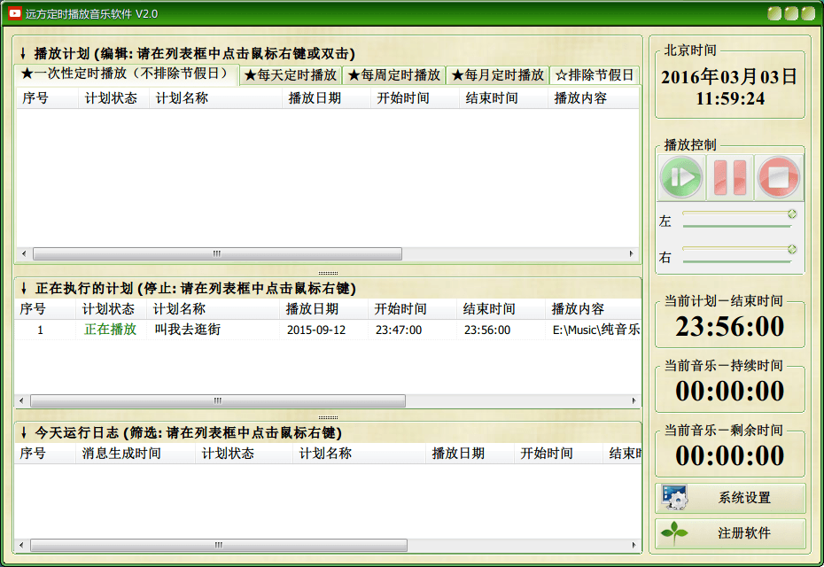
Task: Collapse the 播放计划 panel arrow
Action: pos(23,54)
